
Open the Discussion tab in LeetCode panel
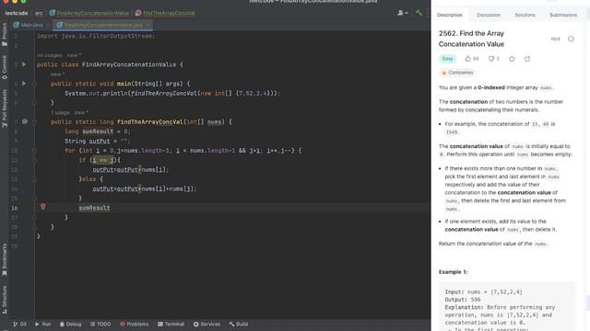[489, 15]
